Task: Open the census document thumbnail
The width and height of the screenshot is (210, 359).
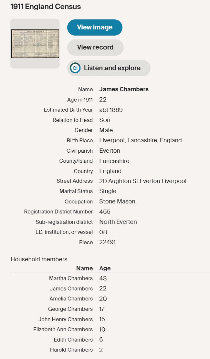Action: point(35,44)
